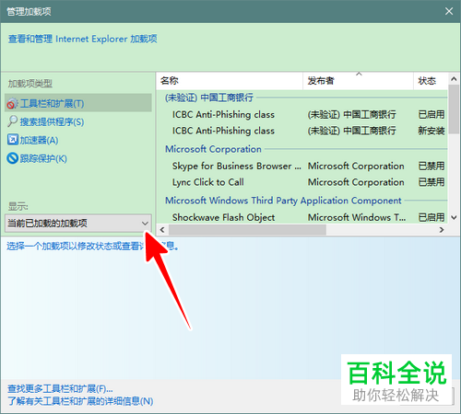Collapse the Microsoft Corporation group header
This screenshot has height=414, width=461.
(213, 149)
